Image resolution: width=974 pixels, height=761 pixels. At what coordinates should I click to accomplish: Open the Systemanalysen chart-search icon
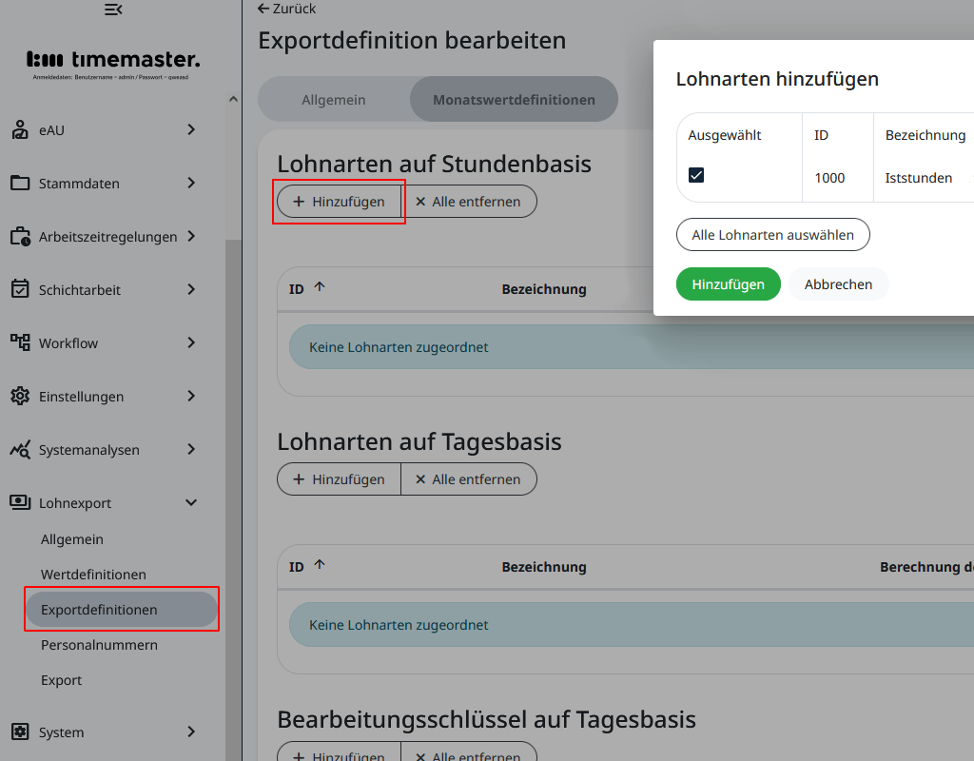20,449
